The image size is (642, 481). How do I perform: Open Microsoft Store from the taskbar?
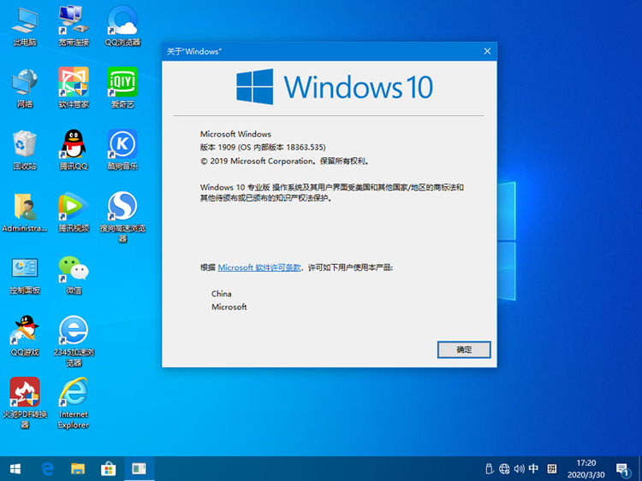pyautogui.click(x=108, y=468)
